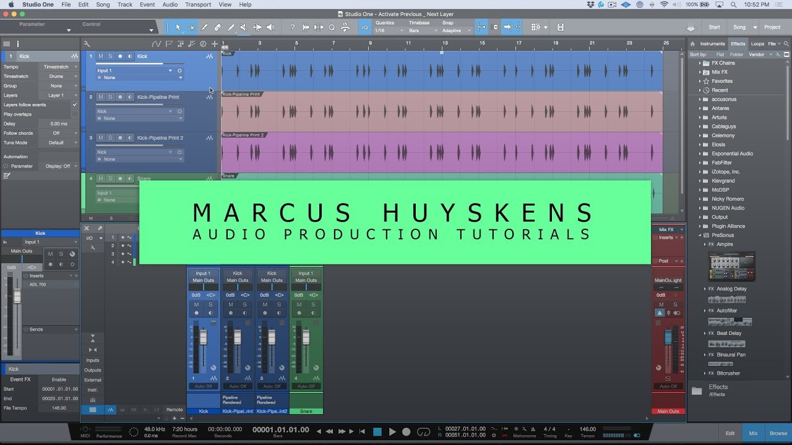The height and width of the screenshot is (445, 792).
Task: Click the transport Stop button
Action: (377, 432)
